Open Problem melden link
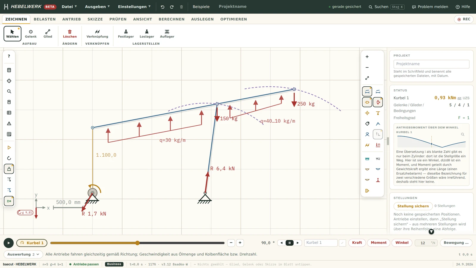Screen dimensions: 476x268 [430, 7]
